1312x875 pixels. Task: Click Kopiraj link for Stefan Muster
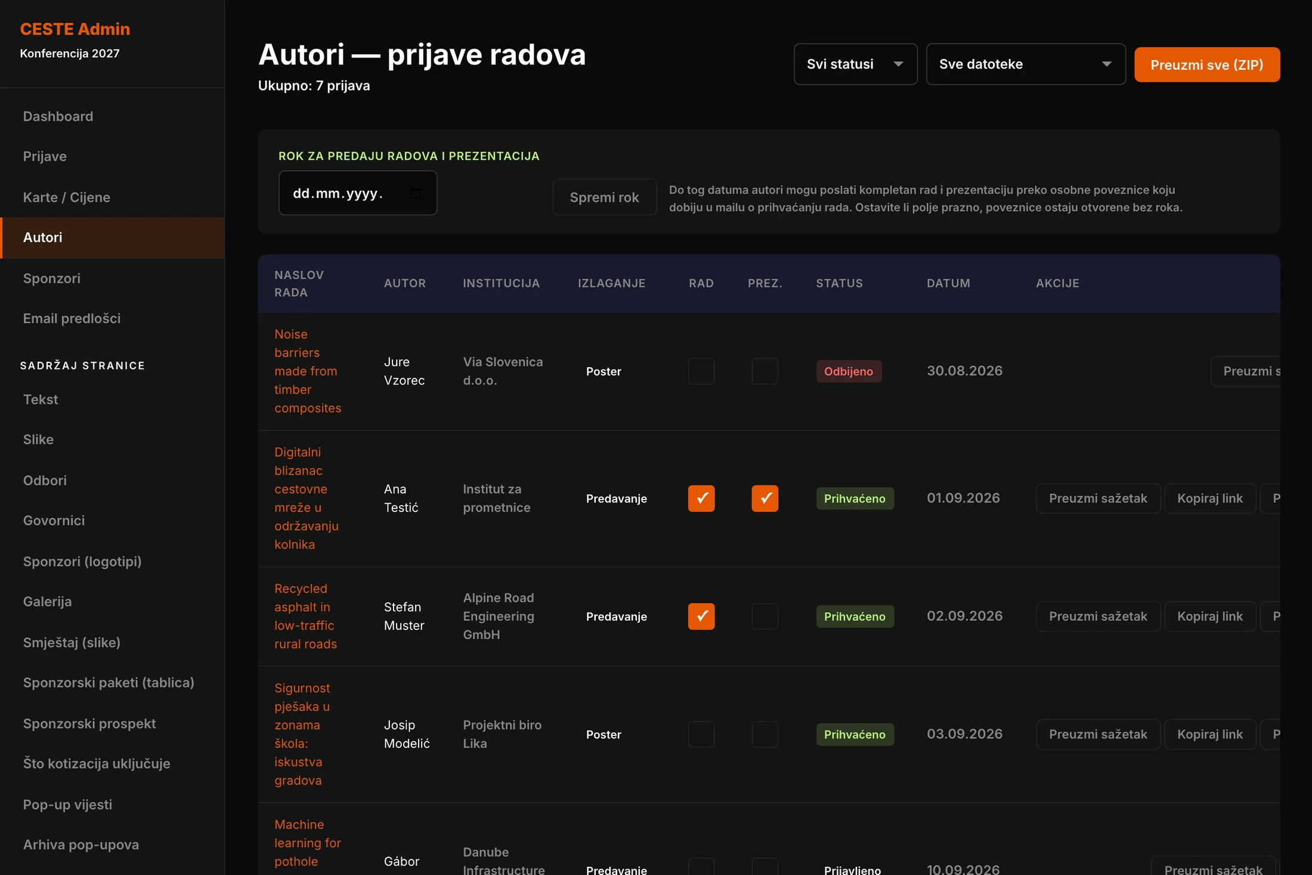[1210, 616]
